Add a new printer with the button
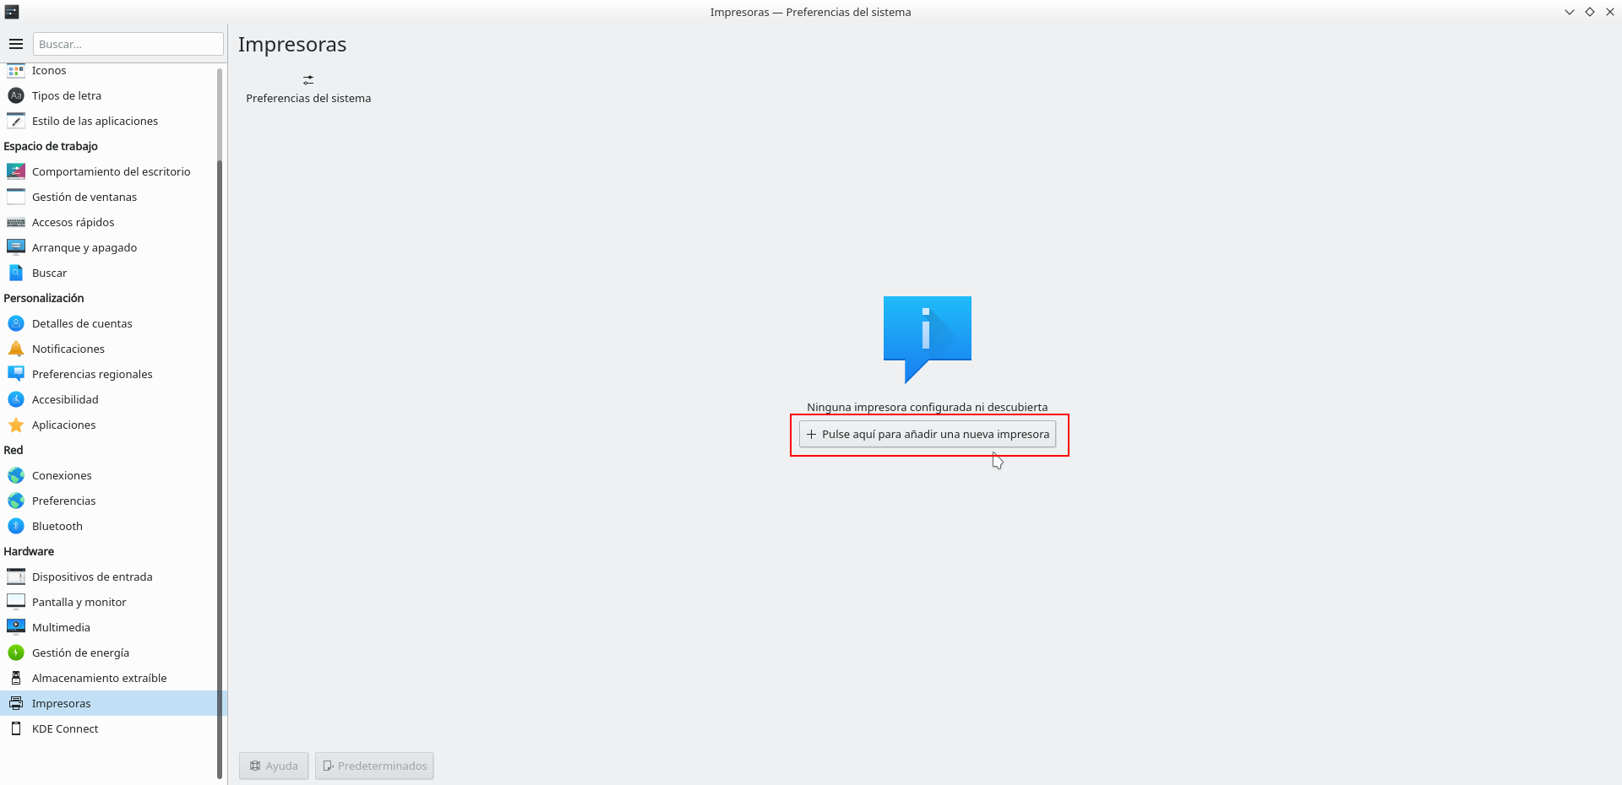The image size is (1622, 785). pos(927,435)
